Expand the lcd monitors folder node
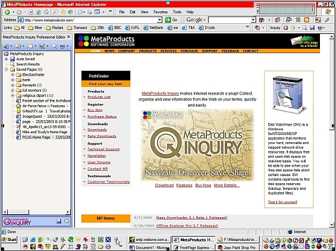Viewport: 336px width, 251px height. pyautogui.click(x=12, y=90)
